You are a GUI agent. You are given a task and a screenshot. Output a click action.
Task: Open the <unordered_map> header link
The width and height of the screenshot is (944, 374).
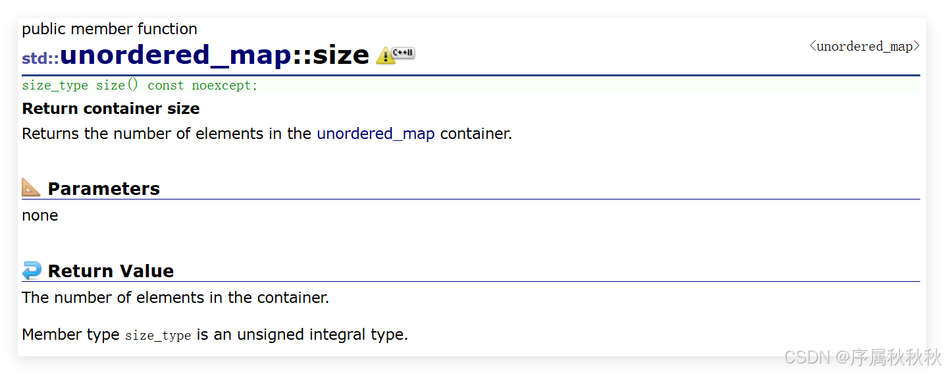click(x=864, y=46)
